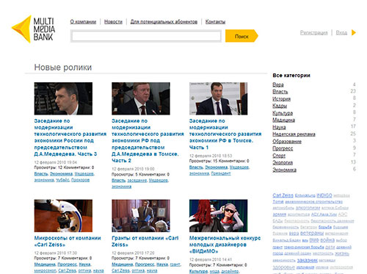Open the ВИДиМО fashion video thumbnail
367x274 pixels.
coord(218,216)
